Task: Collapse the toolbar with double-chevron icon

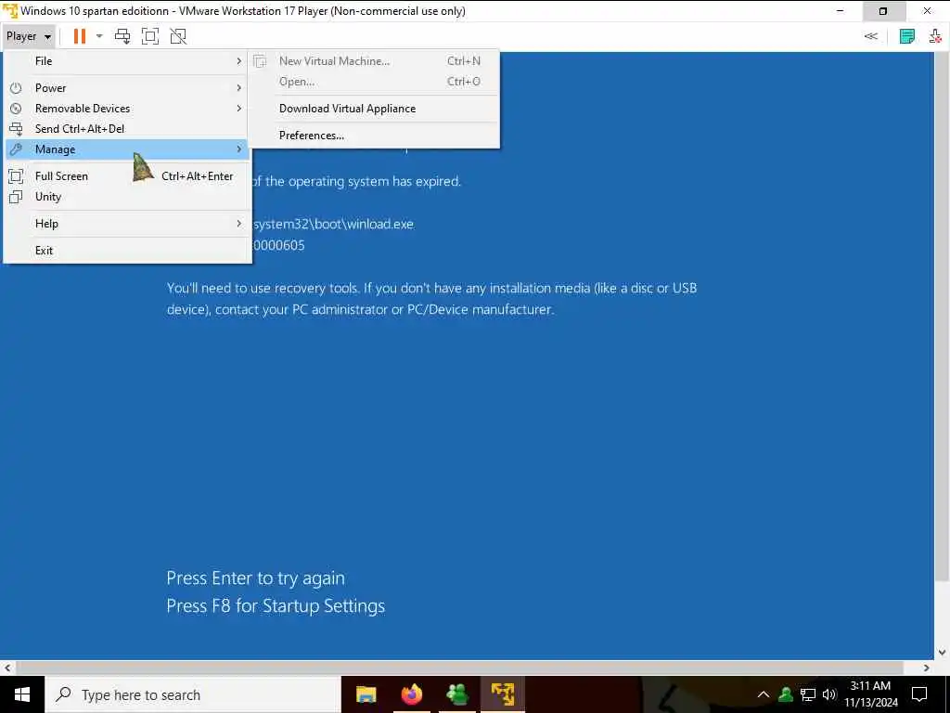Action: pyautogui.click(x=870, y=36)
